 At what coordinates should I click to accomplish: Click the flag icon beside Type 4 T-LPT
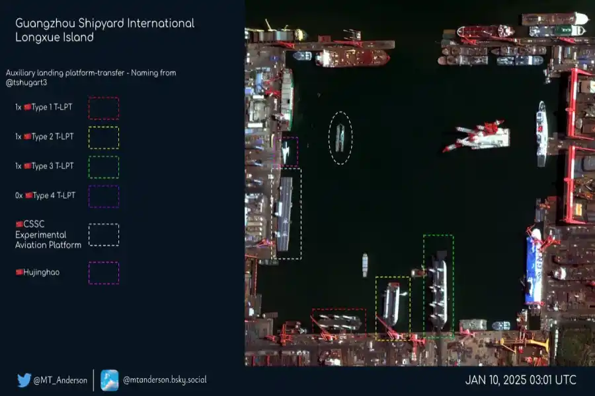tap(28, 195)
